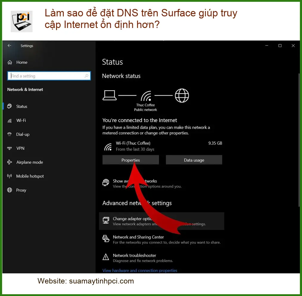Image resolution: width=302 pixels, height=296 pixels.
Task: Click You're connected to the Internet text
Action: tap(140, 120)
